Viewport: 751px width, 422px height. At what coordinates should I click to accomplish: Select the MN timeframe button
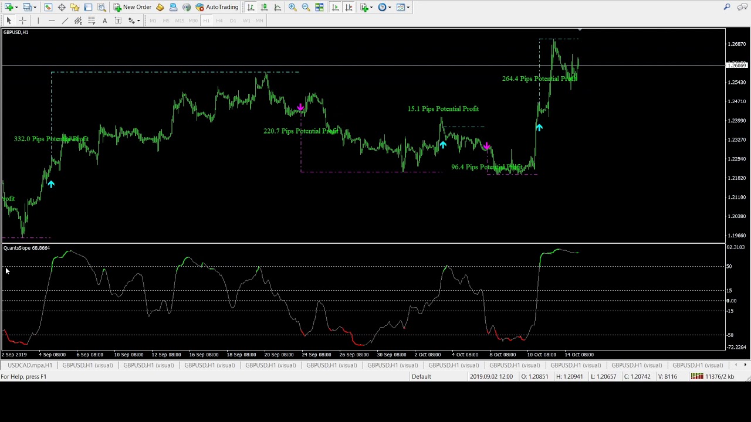tap(259, 21)
